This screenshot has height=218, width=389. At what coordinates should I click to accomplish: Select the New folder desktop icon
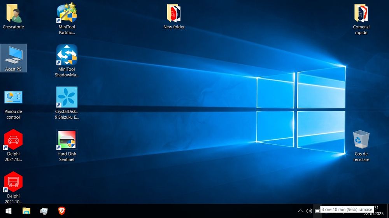point(174,16)
